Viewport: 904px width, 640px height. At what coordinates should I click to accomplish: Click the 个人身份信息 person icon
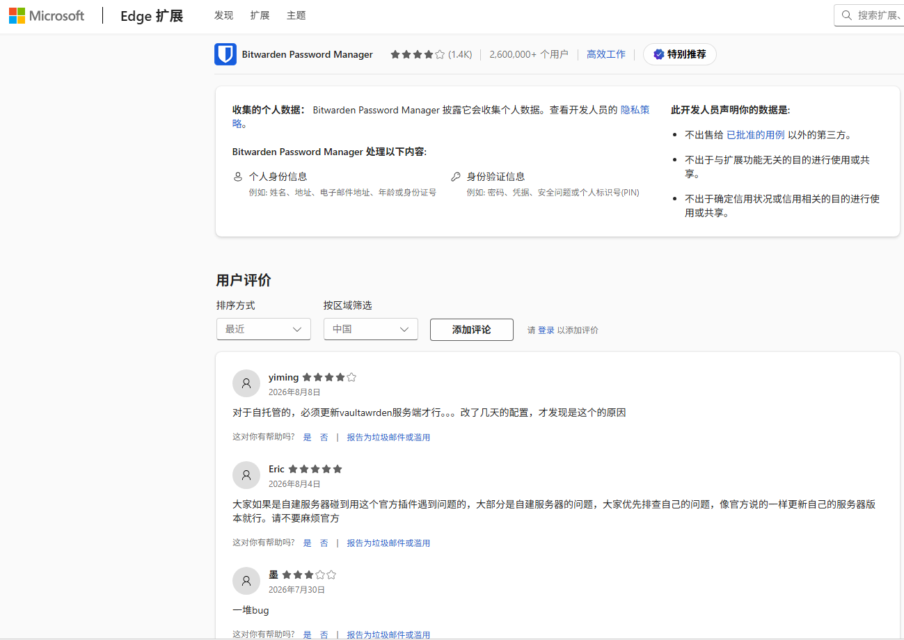pos(238,177)
